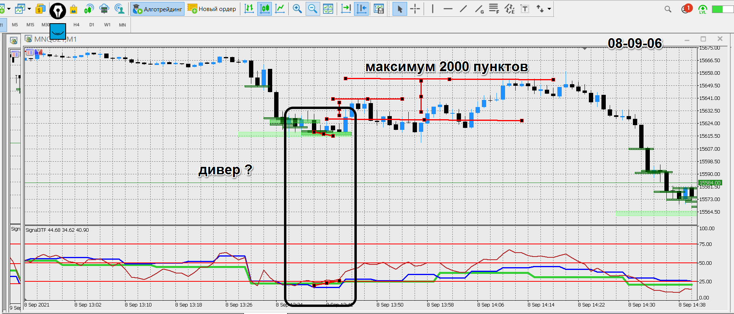Click the connection status bar indicator
The height and width of the screenshot is (314, 734).
pyautogui.click(x=723, y=9)
